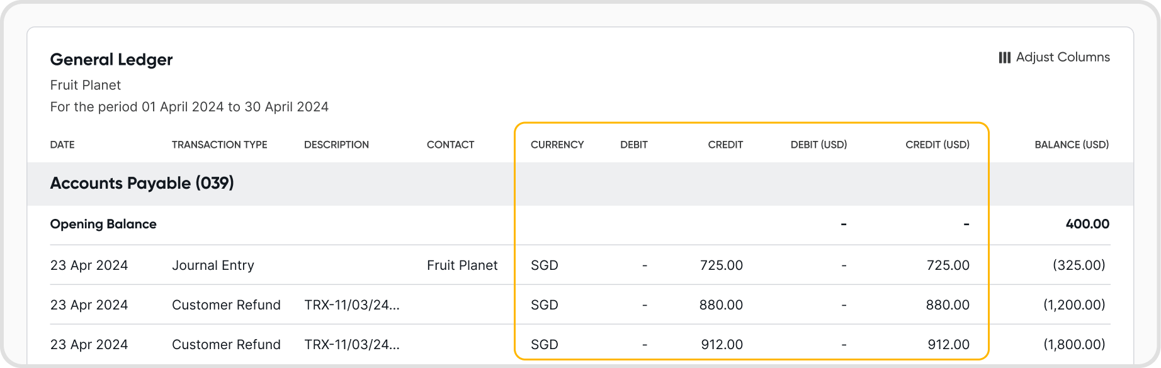Screen dimensions: 1161x368
Task: Select the opening balance 400.00 value
Action: coord(1087,225)
